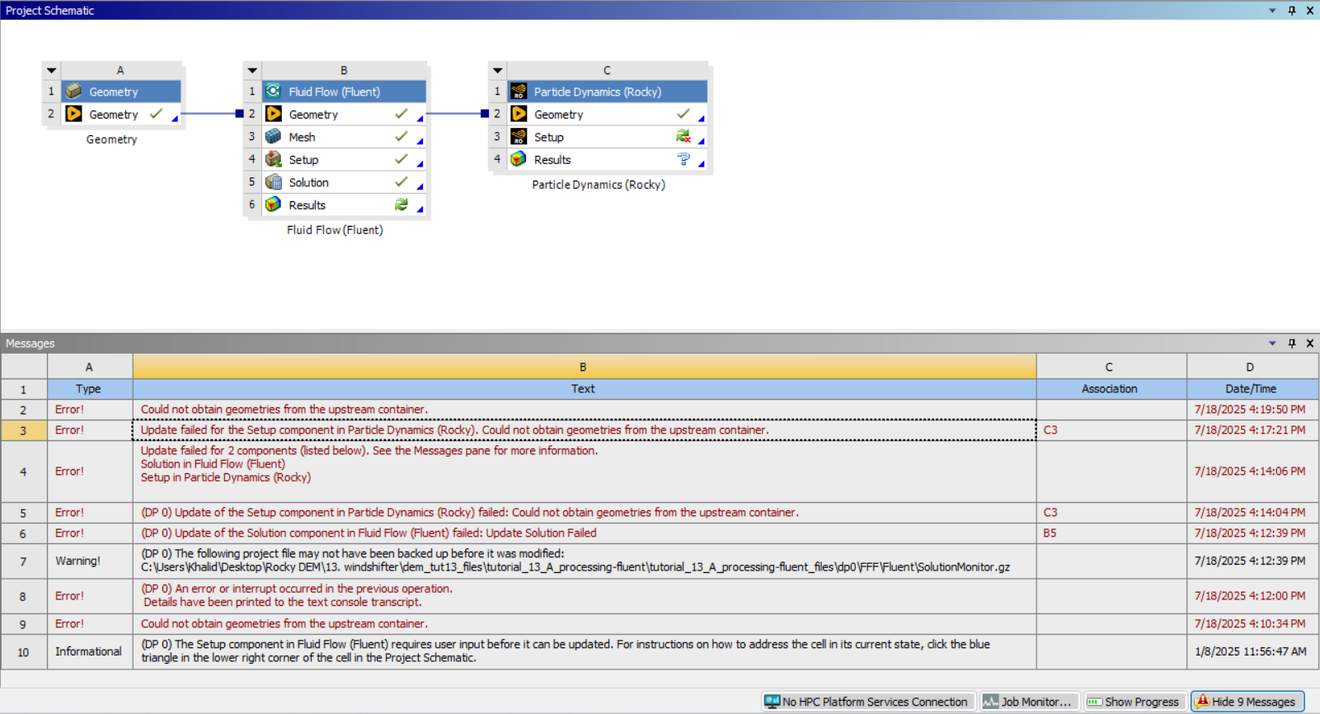Image resolution: width=1320 pixels, height=714 pixels.
Task: Select the B5 association cell in Messages
Action: pos(1111,533)
